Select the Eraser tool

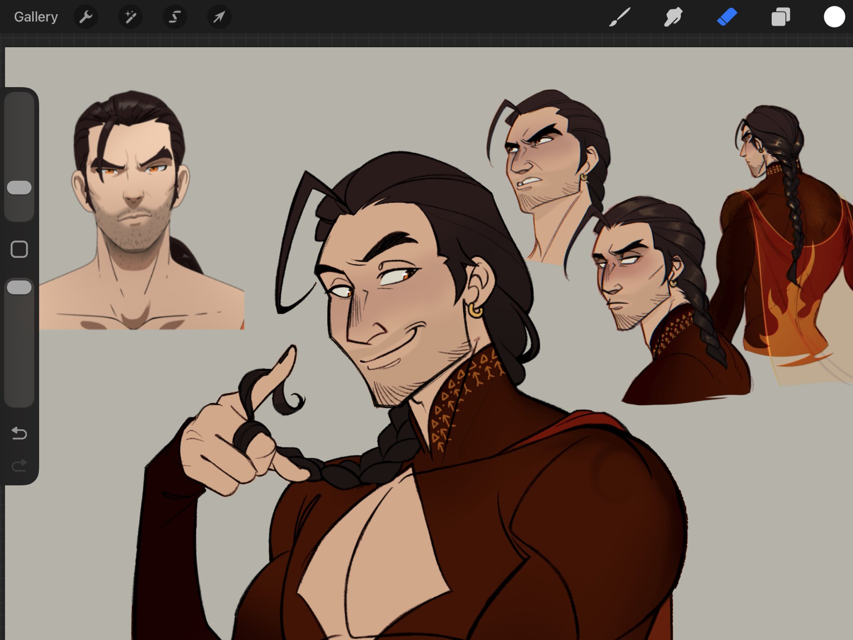[727, 17]
